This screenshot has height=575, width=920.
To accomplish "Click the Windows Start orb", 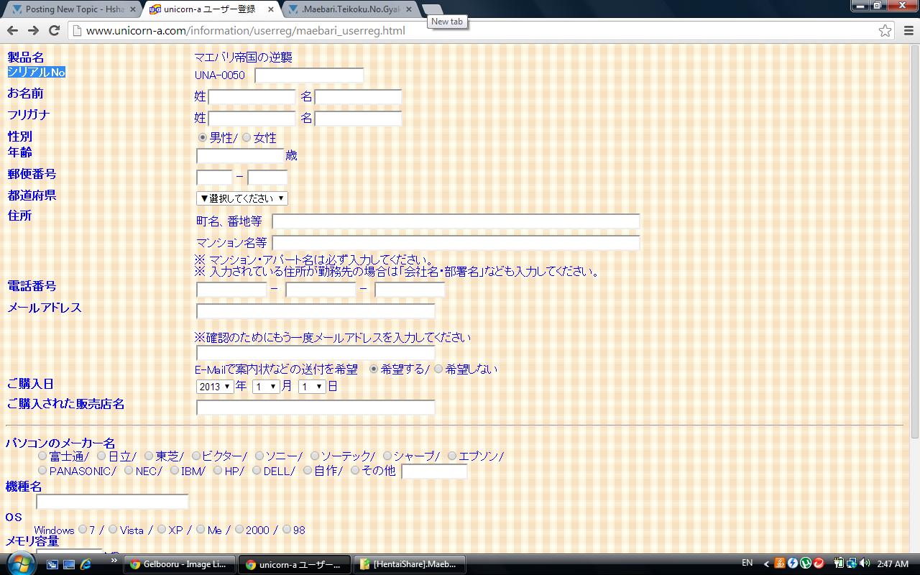I will 20,563.
